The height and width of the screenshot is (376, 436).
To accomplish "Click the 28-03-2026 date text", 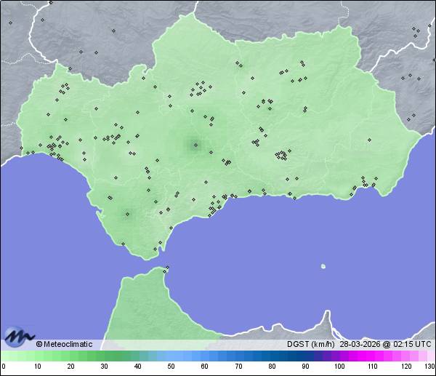I will pyautogui.click(x=361, y=344).
